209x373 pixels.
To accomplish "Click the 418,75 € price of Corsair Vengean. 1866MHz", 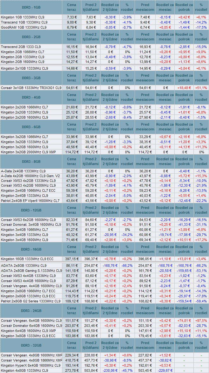I will tap(72, 360).
